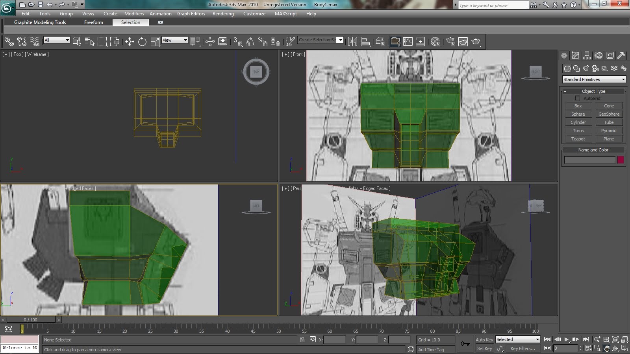This screenshot has height=354, width=630.
Task: Open the selection filter 'All' dropdown
Action: tap(57, 40)
